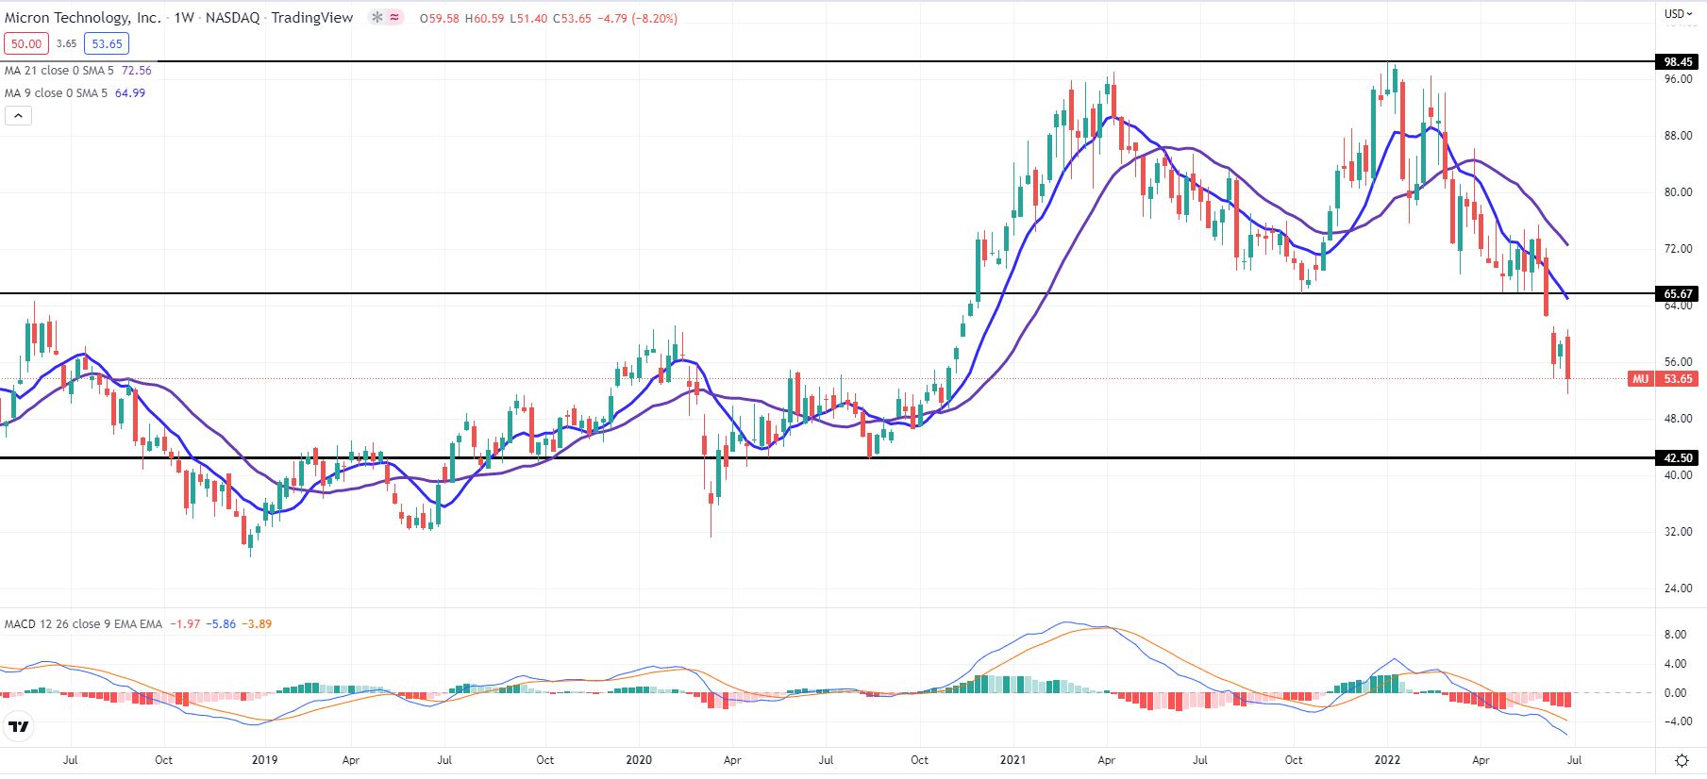The width and height of the screenshot is (1707, 779).
Task: Click the blue 53.65 buy price button
Action: click(107, 43)
